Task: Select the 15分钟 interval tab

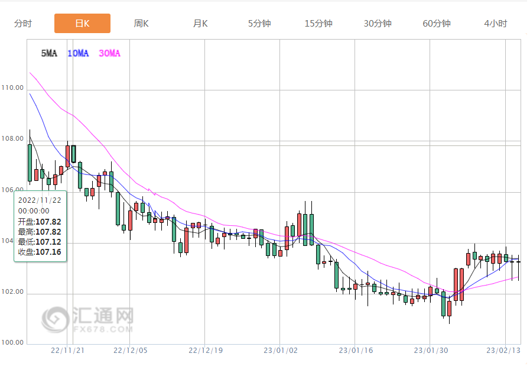Action: click(x=318, y=24)
